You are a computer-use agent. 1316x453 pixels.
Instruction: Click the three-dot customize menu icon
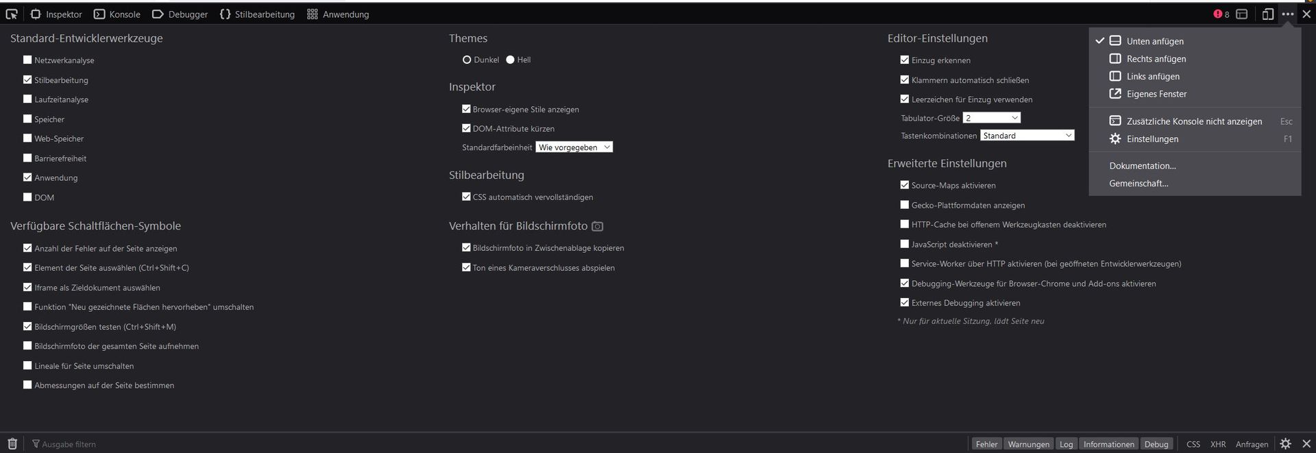(1288, 14)
